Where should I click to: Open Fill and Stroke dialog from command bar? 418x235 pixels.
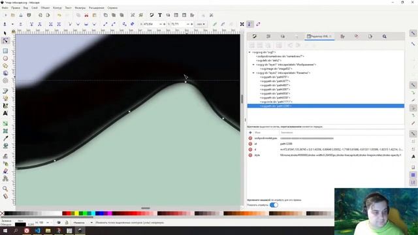point(152,16)
